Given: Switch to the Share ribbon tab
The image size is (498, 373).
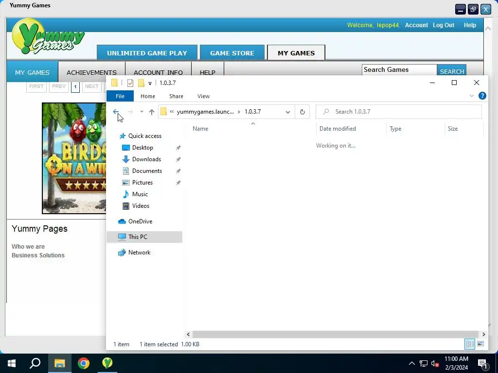Looking at the screenshot, I should coord(176,96).
